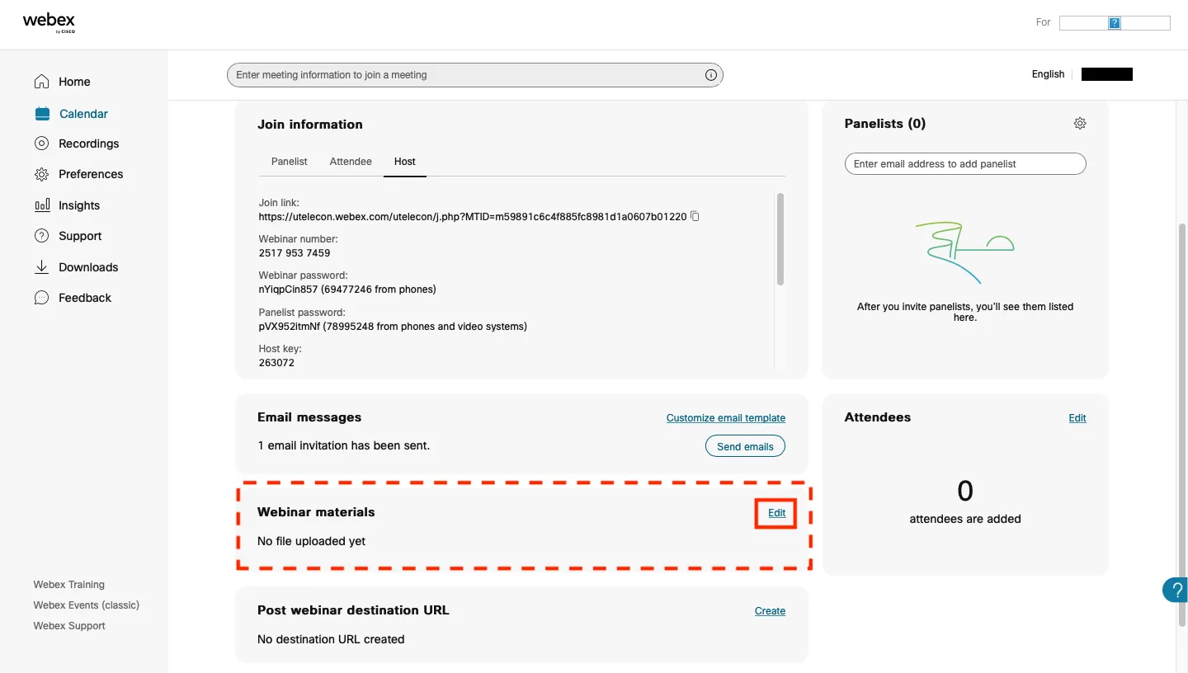This screenshot has height=673, width=1188.
Task: Click the Join information scrollbar
Action: 780,239
